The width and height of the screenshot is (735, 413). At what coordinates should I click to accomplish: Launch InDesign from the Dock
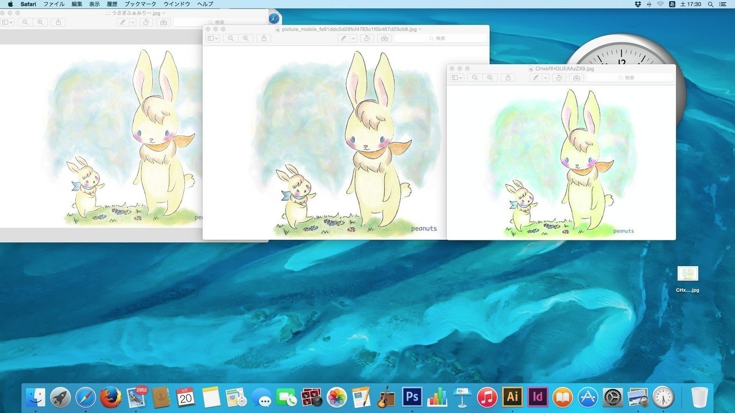[537, 396]
